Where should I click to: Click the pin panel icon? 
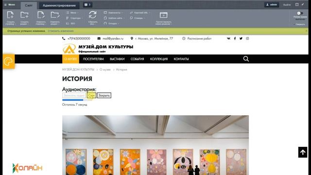tap(303, 4)
